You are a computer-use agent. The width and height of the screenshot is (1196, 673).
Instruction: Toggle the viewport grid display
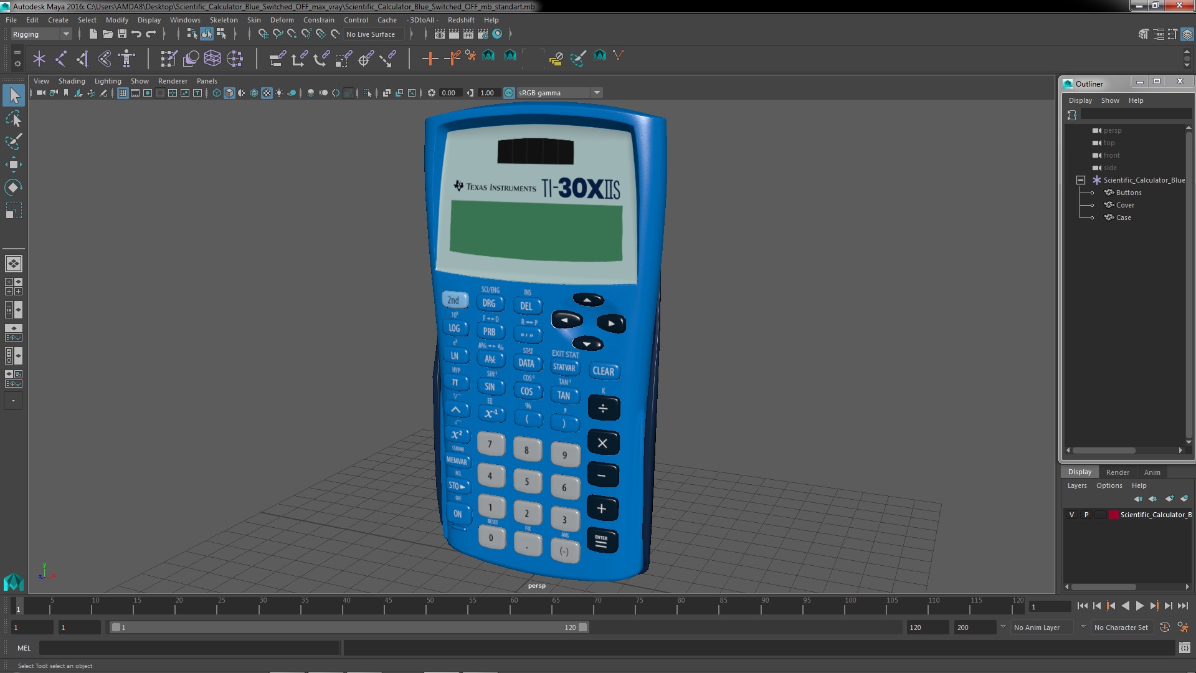(x=123, y=93)
